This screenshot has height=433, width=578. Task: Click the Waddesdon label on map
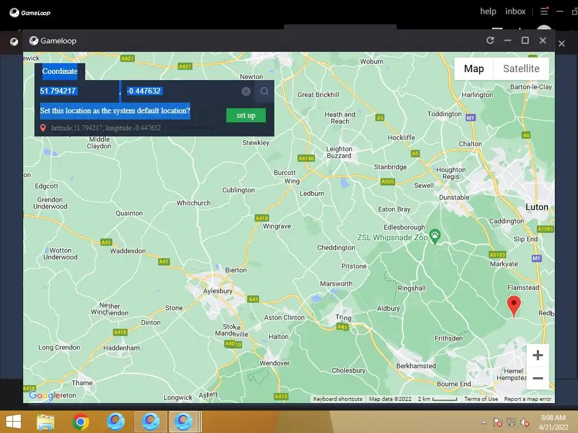coord(128,251)
